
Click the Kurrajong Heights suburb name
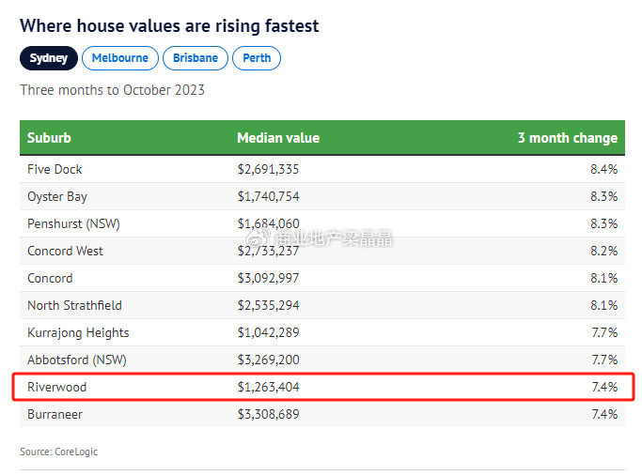[x=78, y=332]
